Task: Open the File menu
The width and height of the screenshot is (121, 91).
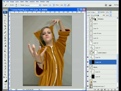Action: point(4,2)
